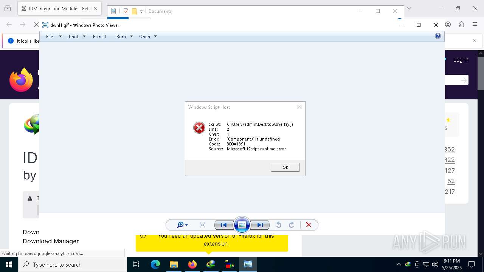Select the IDM Integration Module Firefox tab
Screen dimensions: 484x272
point(59,8)
